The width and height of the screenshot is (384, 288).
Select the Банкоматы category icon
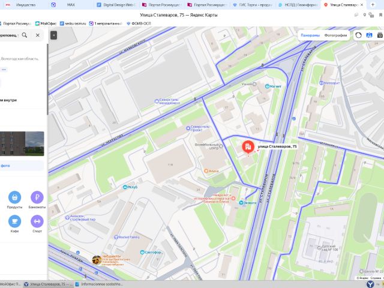(x=37, y=197)
